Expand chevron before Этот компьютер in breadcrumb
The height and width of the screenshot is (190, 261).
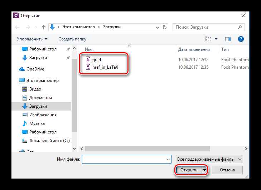(58, 27)
